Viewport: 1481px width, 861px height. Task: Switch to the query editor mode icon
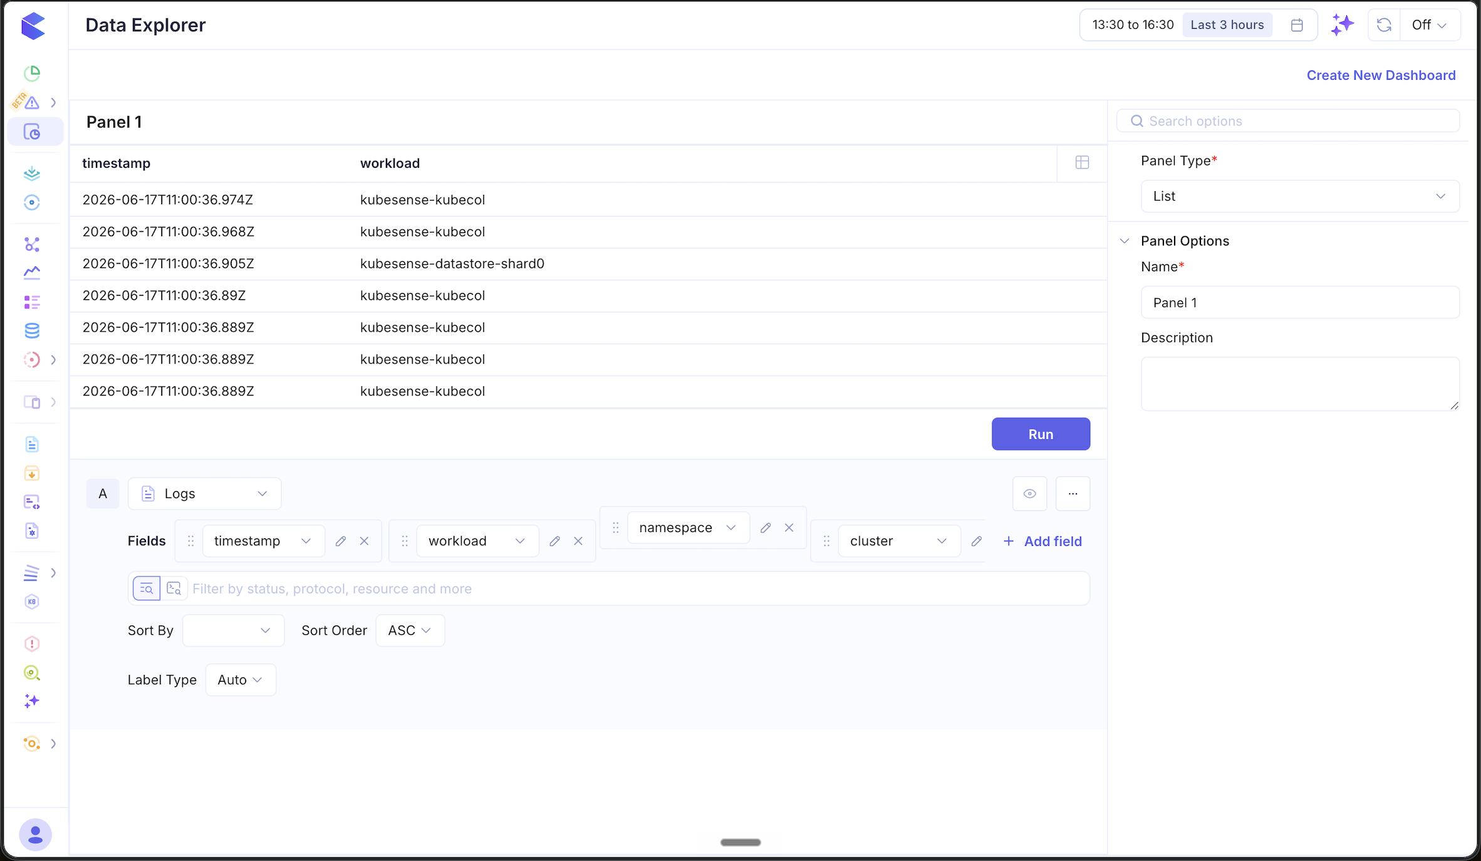pyautogui.click(x=174, y=588)
